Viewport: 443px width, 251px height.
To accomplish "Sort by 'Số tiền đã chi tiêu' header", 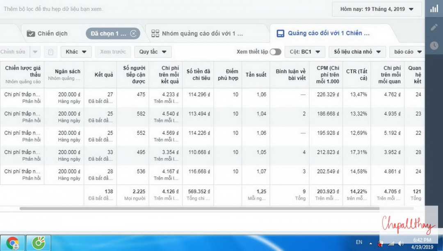I will 199,75.
